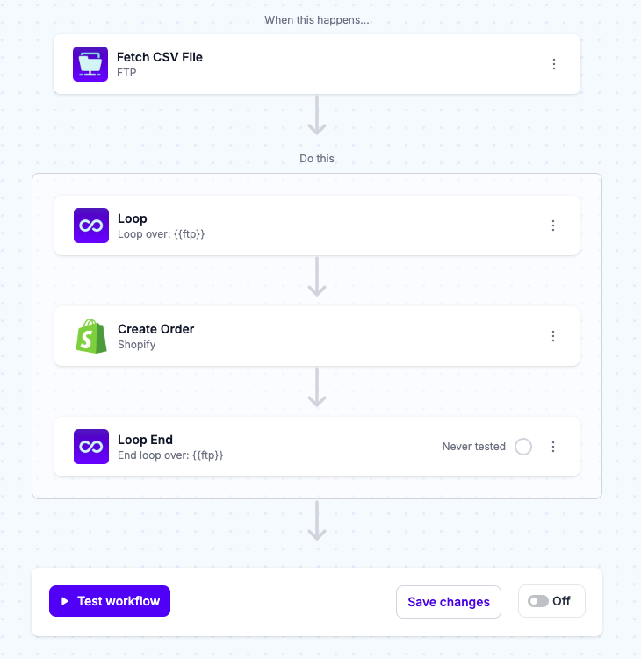641x659 pixels.
Task: Run the Test workflow button
Action: [110, 601]
